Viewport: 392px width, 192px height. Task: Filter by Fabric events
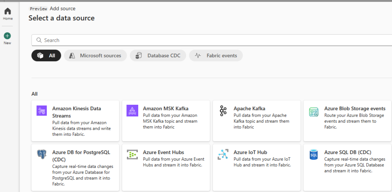216,55
